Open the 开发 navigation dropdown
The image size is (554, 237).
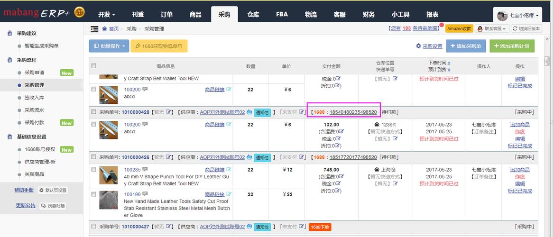click(x=107, y=15)
